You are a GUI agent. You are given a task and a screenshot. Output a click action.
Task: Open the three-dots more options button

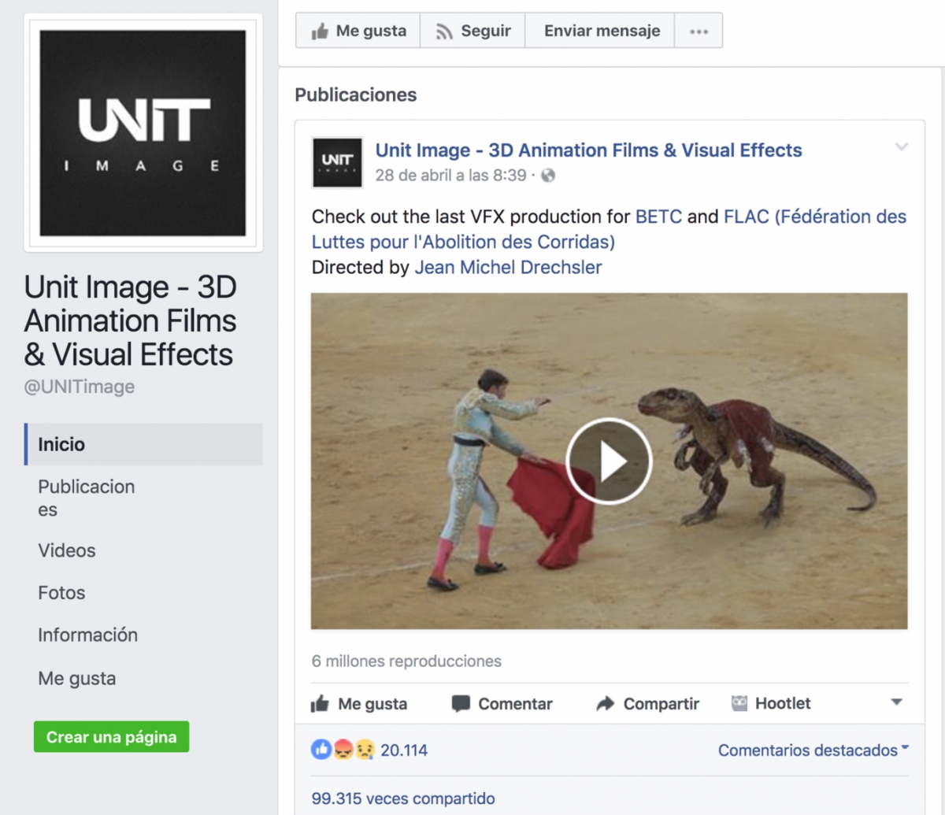(699, 31)
